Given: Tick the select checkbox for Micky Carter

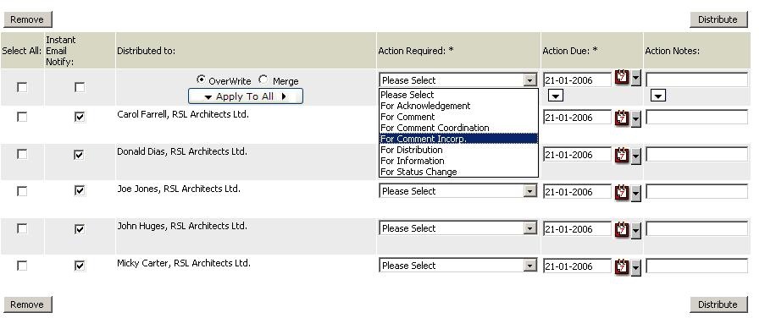Looking at the screenshot, I should pos(22,266).
